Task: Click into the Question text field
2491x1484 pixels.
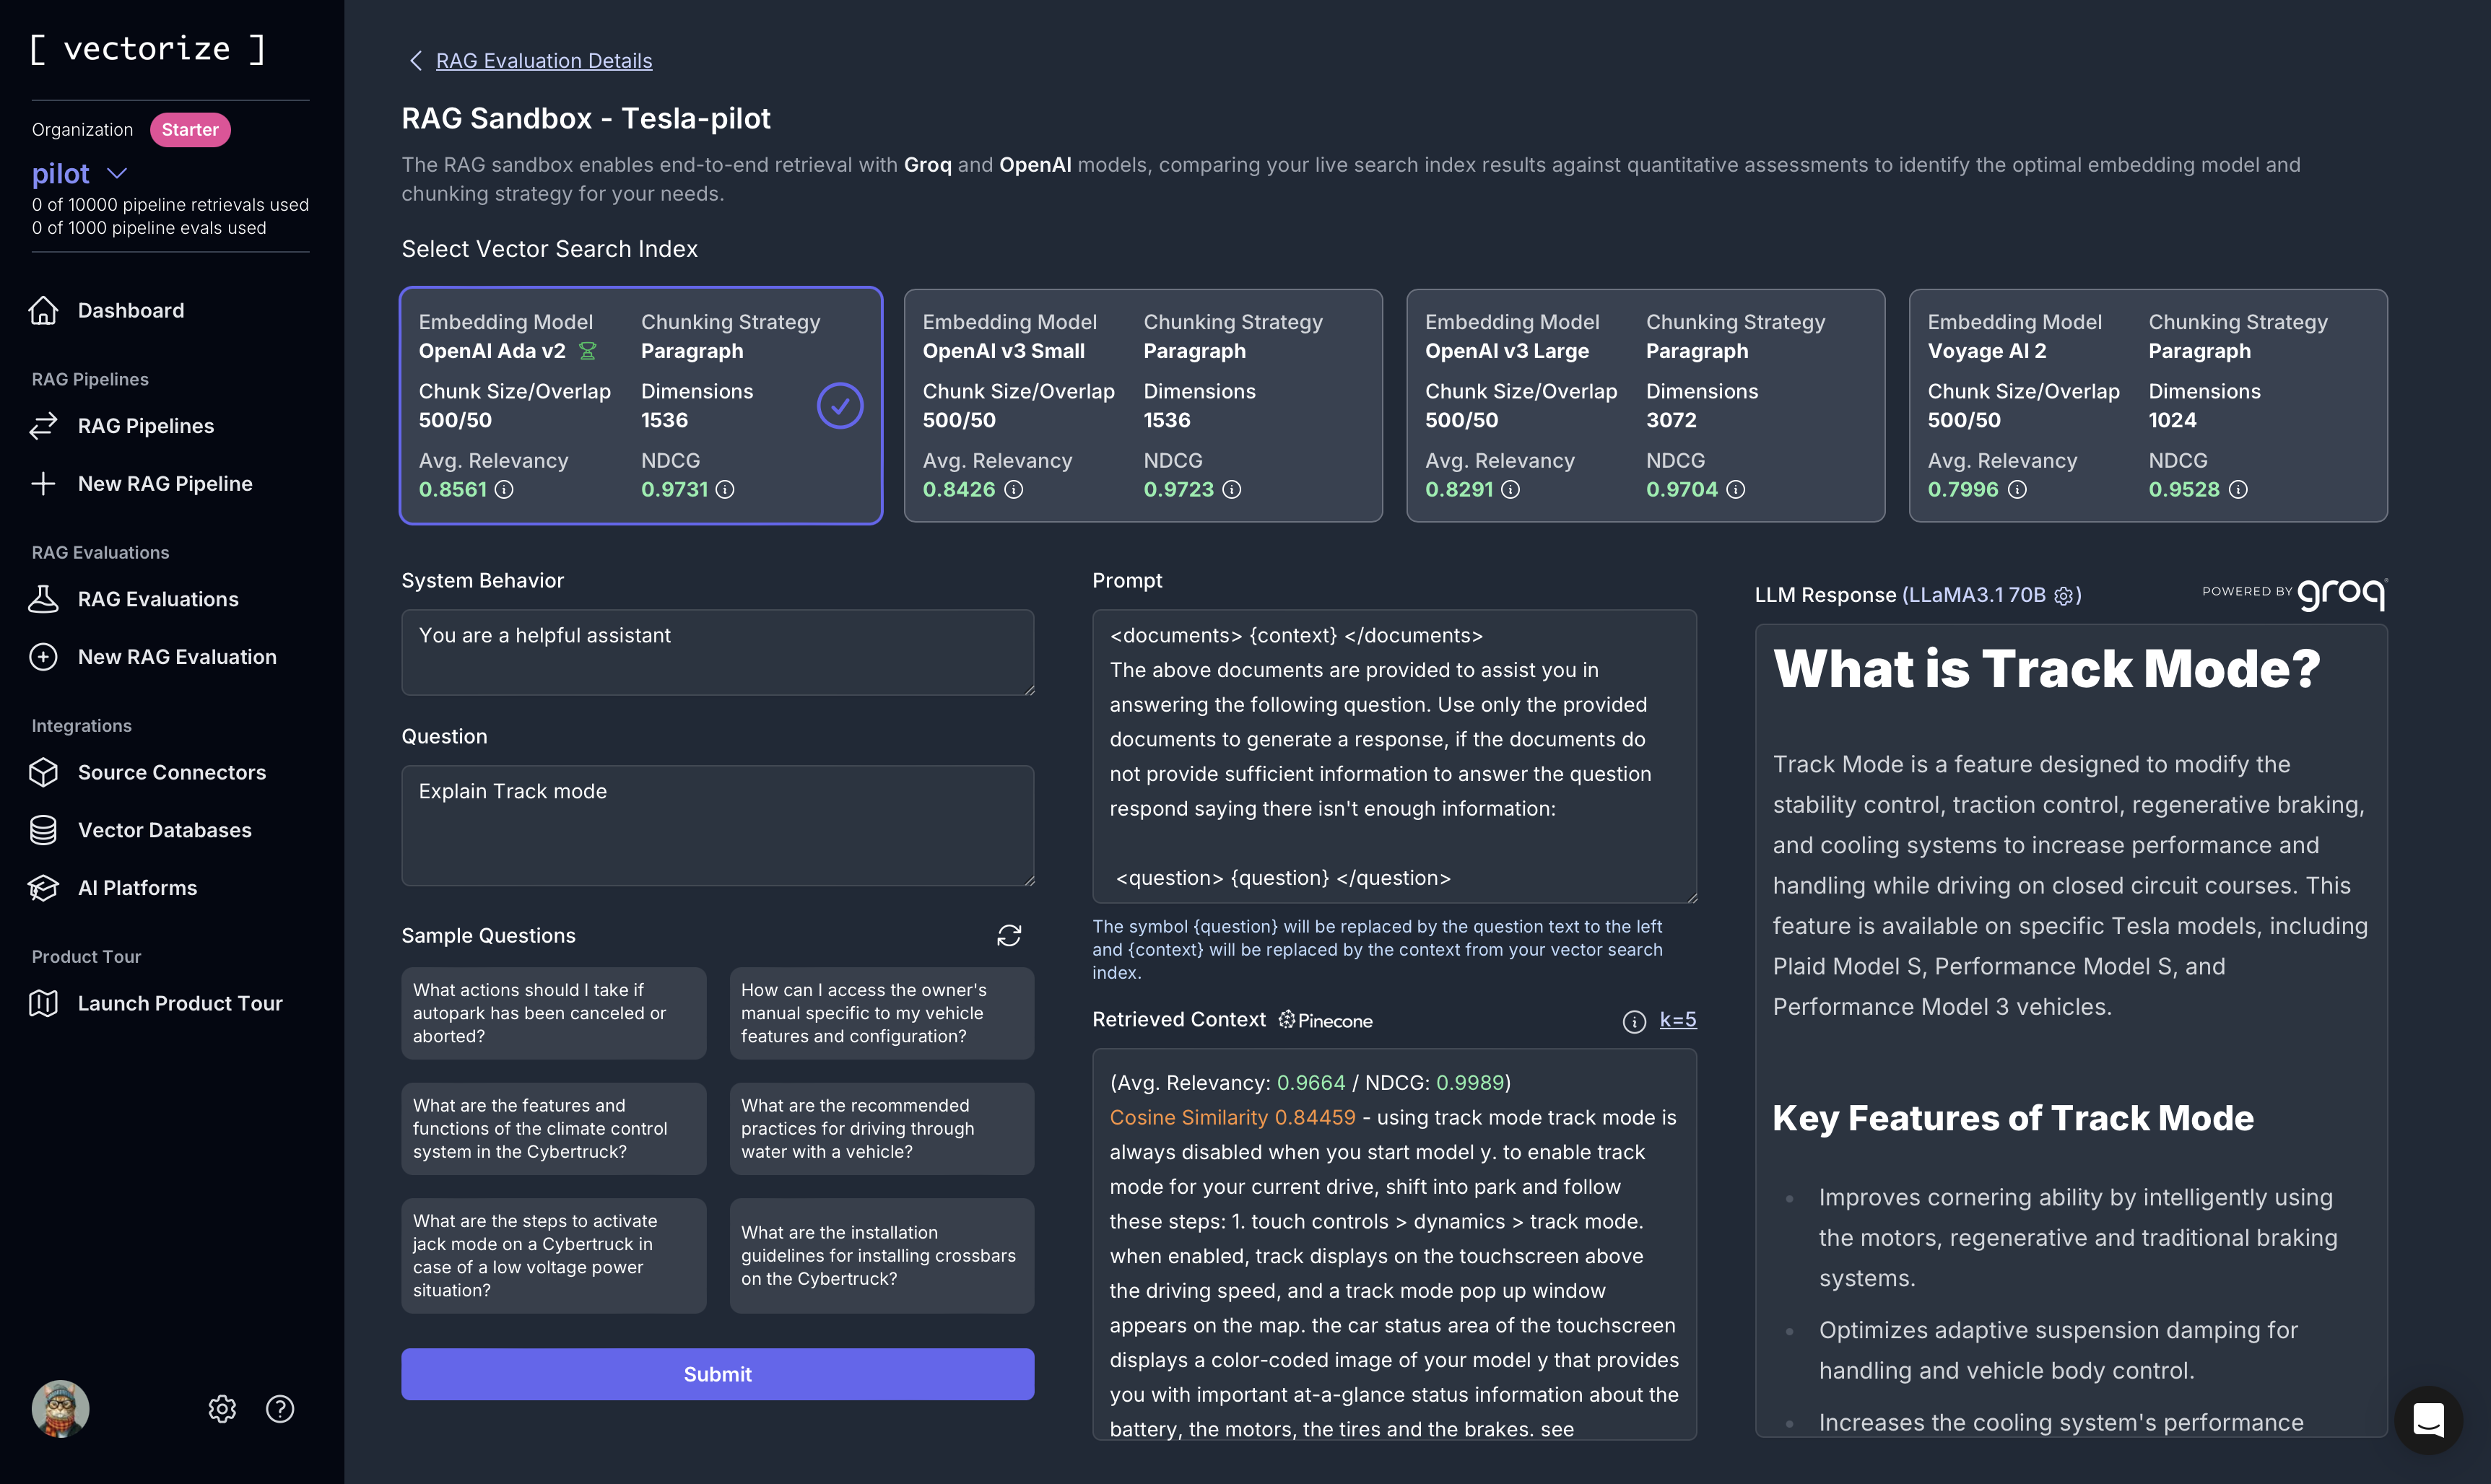Action: 717,825
